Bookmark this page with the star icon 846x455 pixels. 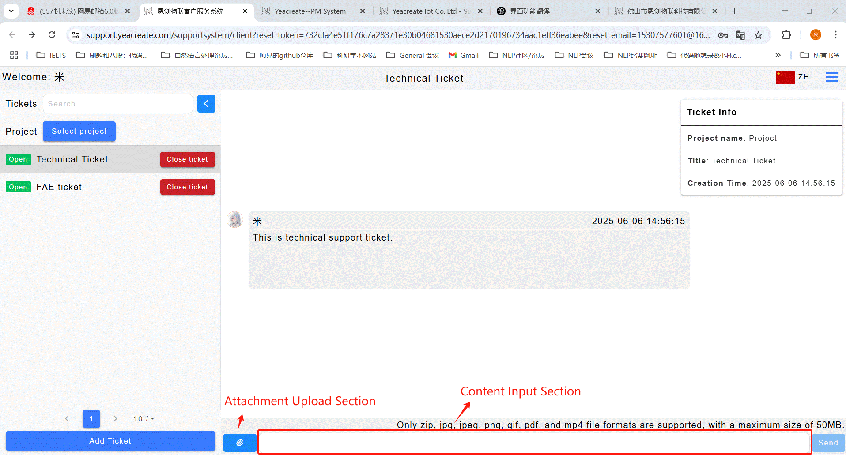(x=758, y=35)
